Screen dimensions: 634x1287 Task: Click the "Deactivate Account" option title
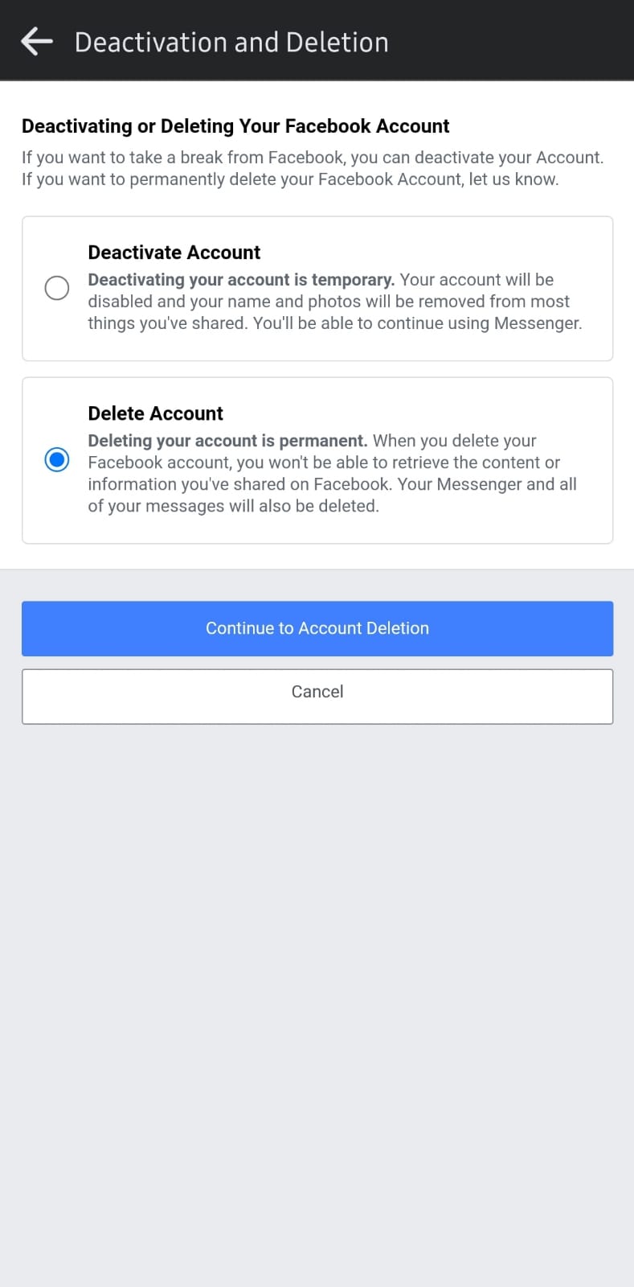tap(174, 253)
